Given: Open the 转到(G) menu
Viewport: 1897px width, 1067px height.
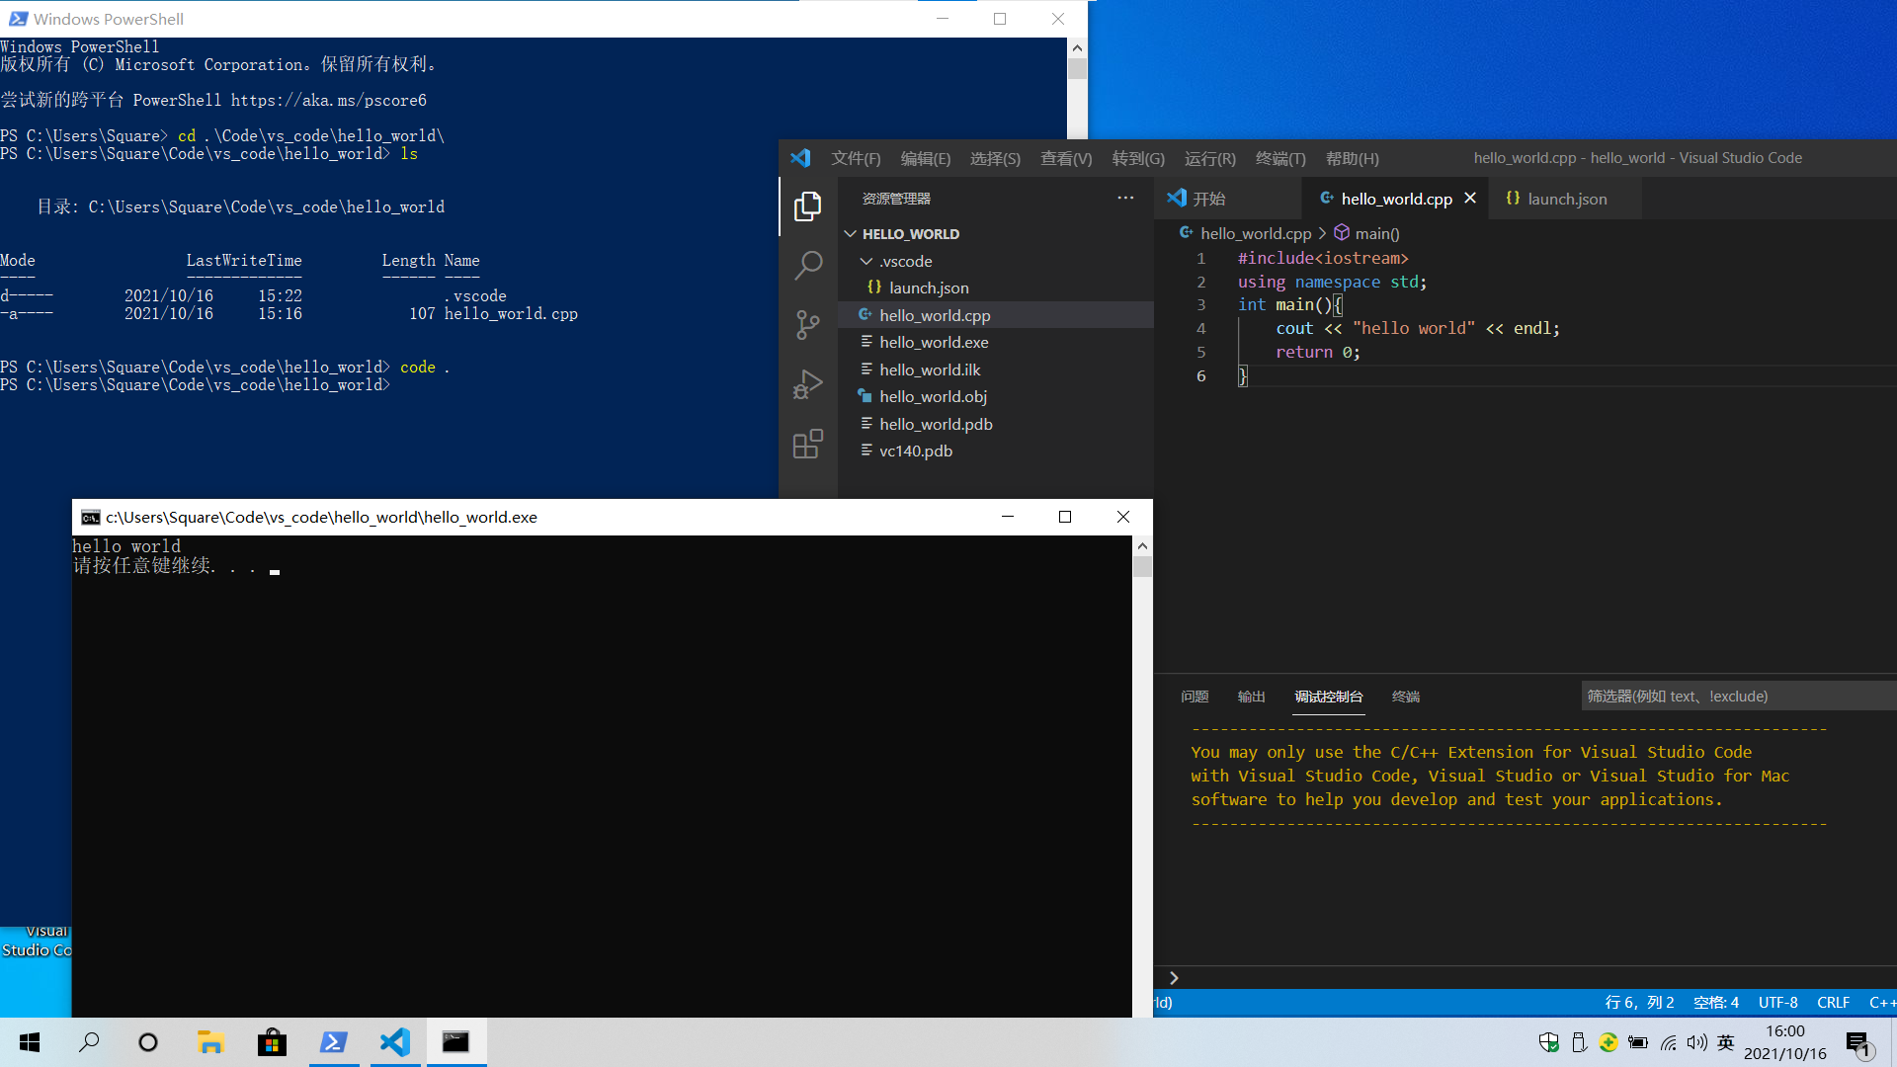Looking at the screenshot, I should pos(1138,158).
